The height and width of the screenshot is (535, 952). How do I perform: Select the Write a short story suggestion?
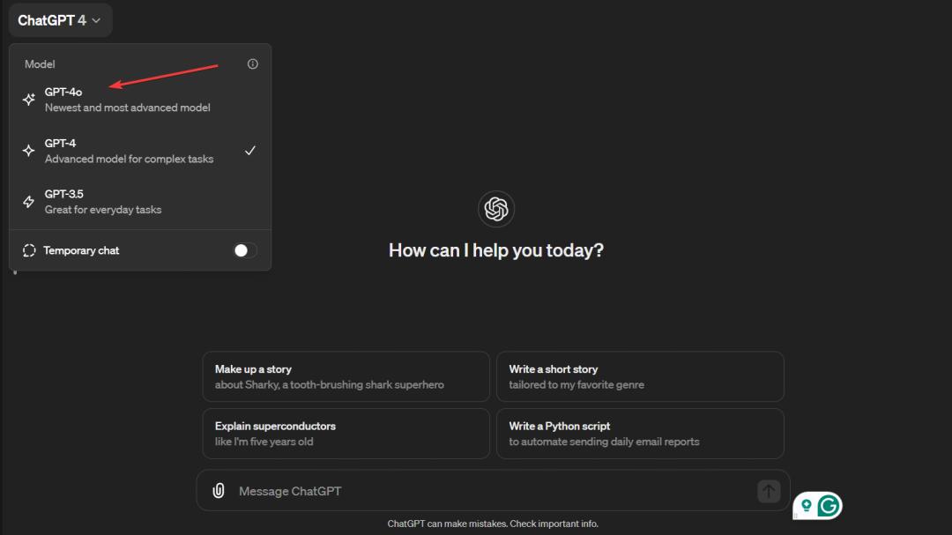pos(640,376)
